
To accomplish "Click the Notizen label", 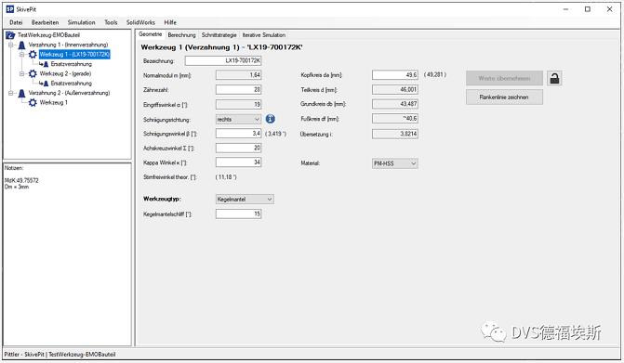I will click(14, 168).
